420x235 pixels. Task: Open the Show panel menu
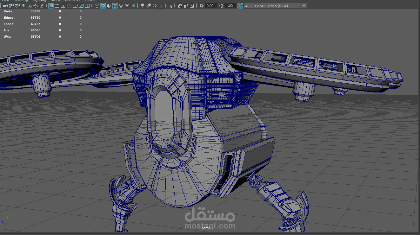click(x=56, y=1)
